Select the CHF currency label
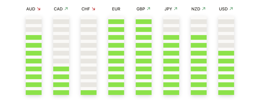 pyautogui.click(x=86, y=9)
